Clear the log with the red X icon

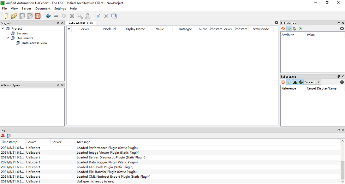pos(3,136)
